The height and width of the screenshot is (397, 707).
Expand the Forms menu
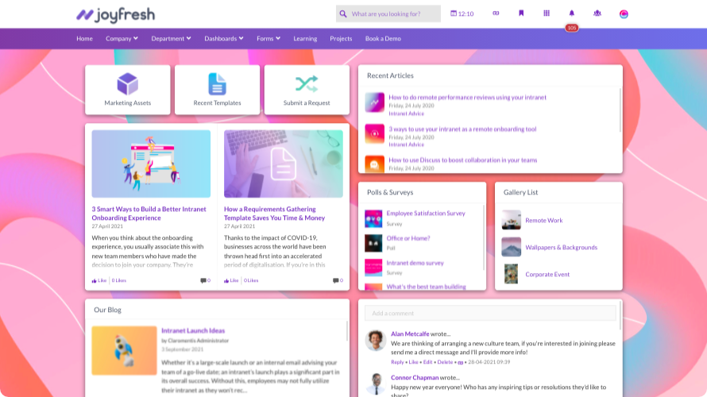click(x=269, y=39)
